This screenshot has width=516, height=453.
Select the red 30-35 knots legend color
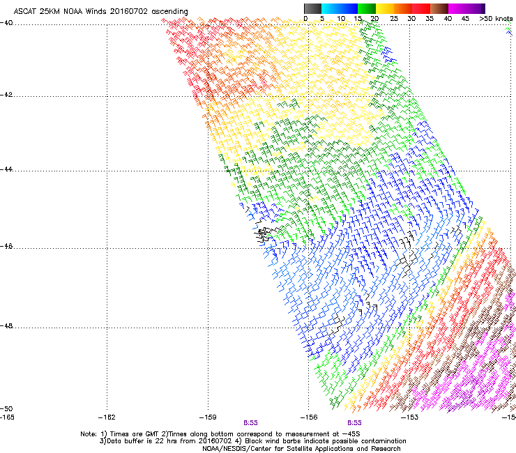pos(421,8)
